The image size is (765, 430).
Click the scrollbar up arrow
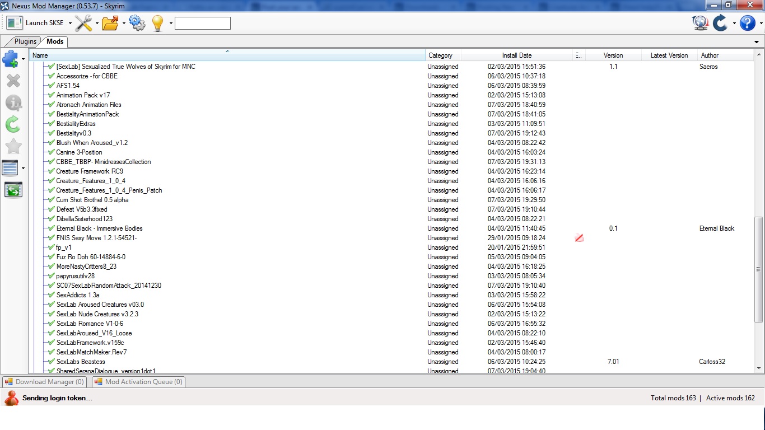click(759, 55)
